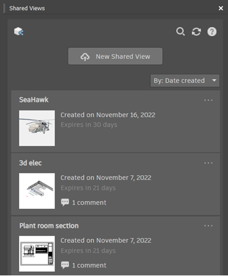Click the Plant room section title
The image size is (228, 276).
tap(49, 226)
